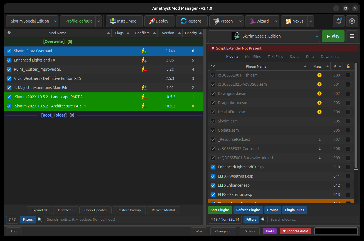Switch to the Plugins tab

(x=232, y=56)
